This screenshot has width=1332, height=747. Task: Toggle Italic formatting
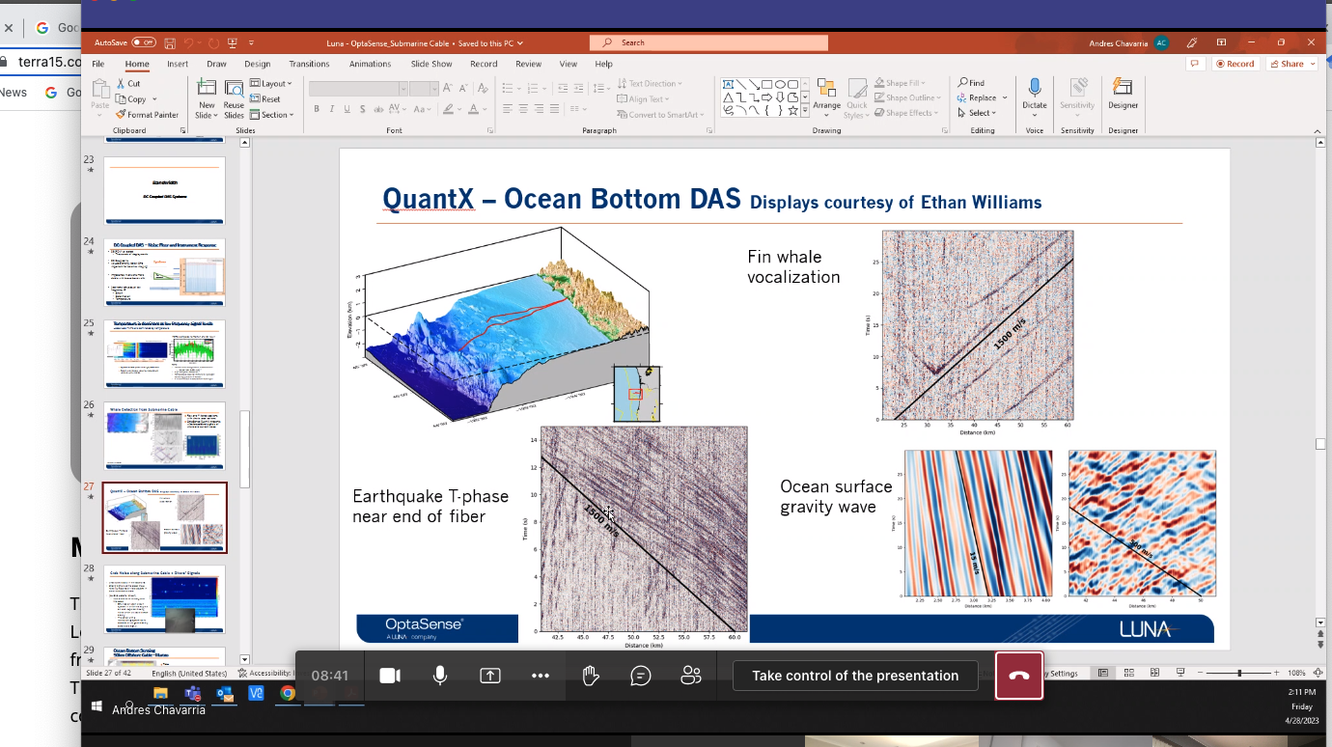click(331, 109)
